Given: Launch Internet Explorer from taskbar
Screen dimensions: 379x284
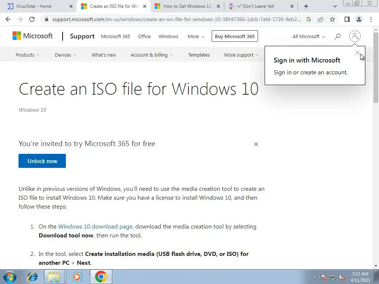Looking at the screenshot, I should coord(33,277).
